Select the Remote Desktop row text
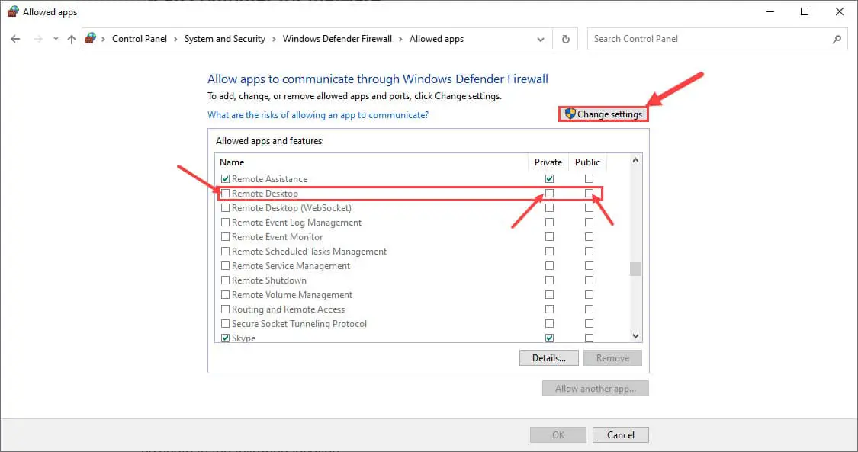Viewport: 858px width, 452px height. click(x=265, y=194)
